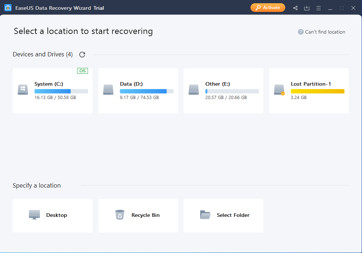Click the yellow capacity bar on Lost Partition-1
This screenshot has height=253, width=362.
317,91
